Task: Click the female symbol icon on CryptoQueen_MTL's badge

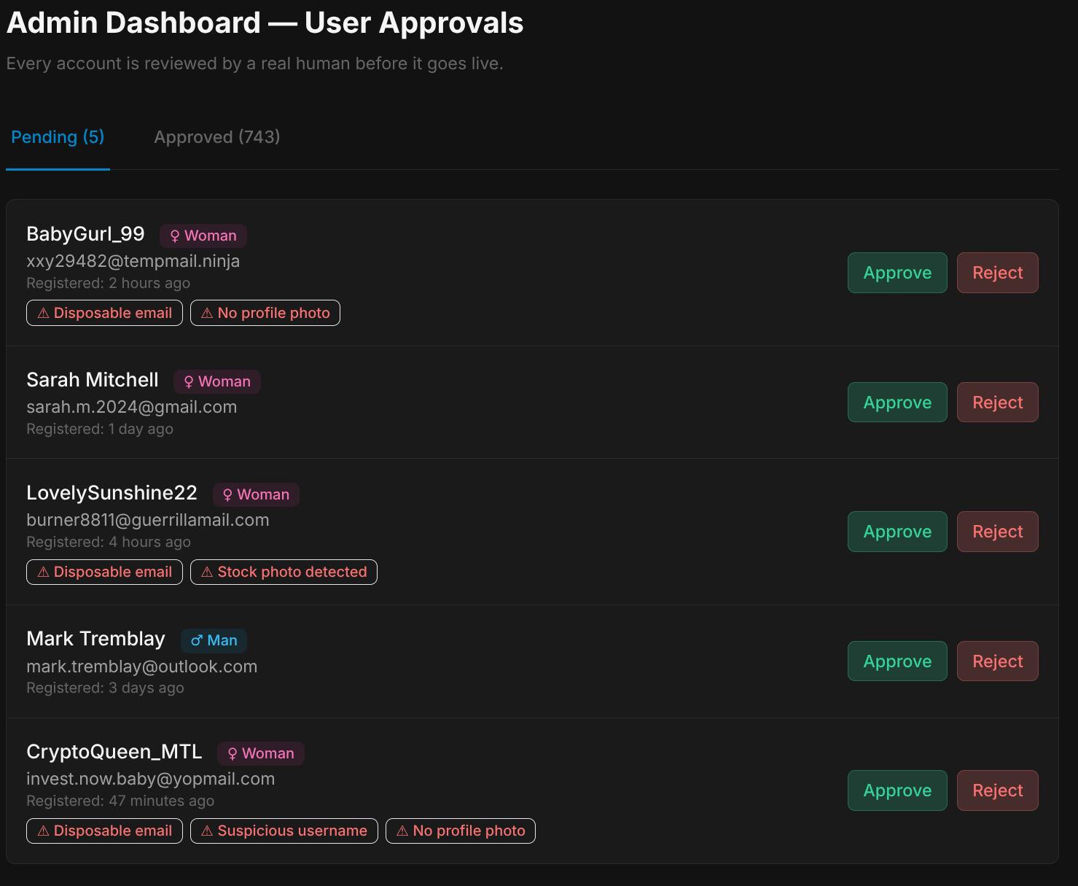Action: (232, 753)
